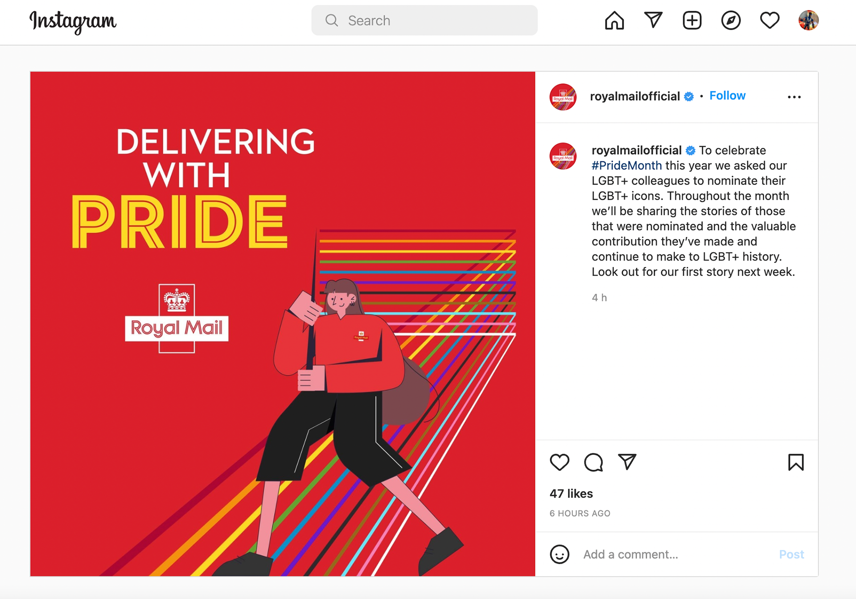
Task: Create a new post with plus icon
Action: [692, 21]
